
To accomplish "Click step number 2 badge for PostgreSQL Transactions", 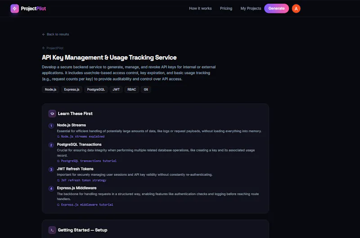I will pyautogui.click(x=51, y=145).
